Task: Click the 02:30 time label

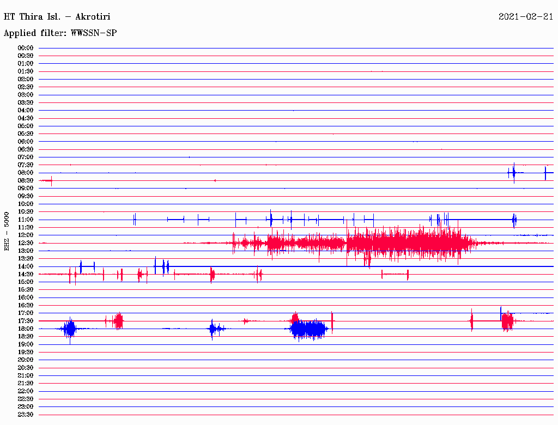Action: click(x=26, y=87)
